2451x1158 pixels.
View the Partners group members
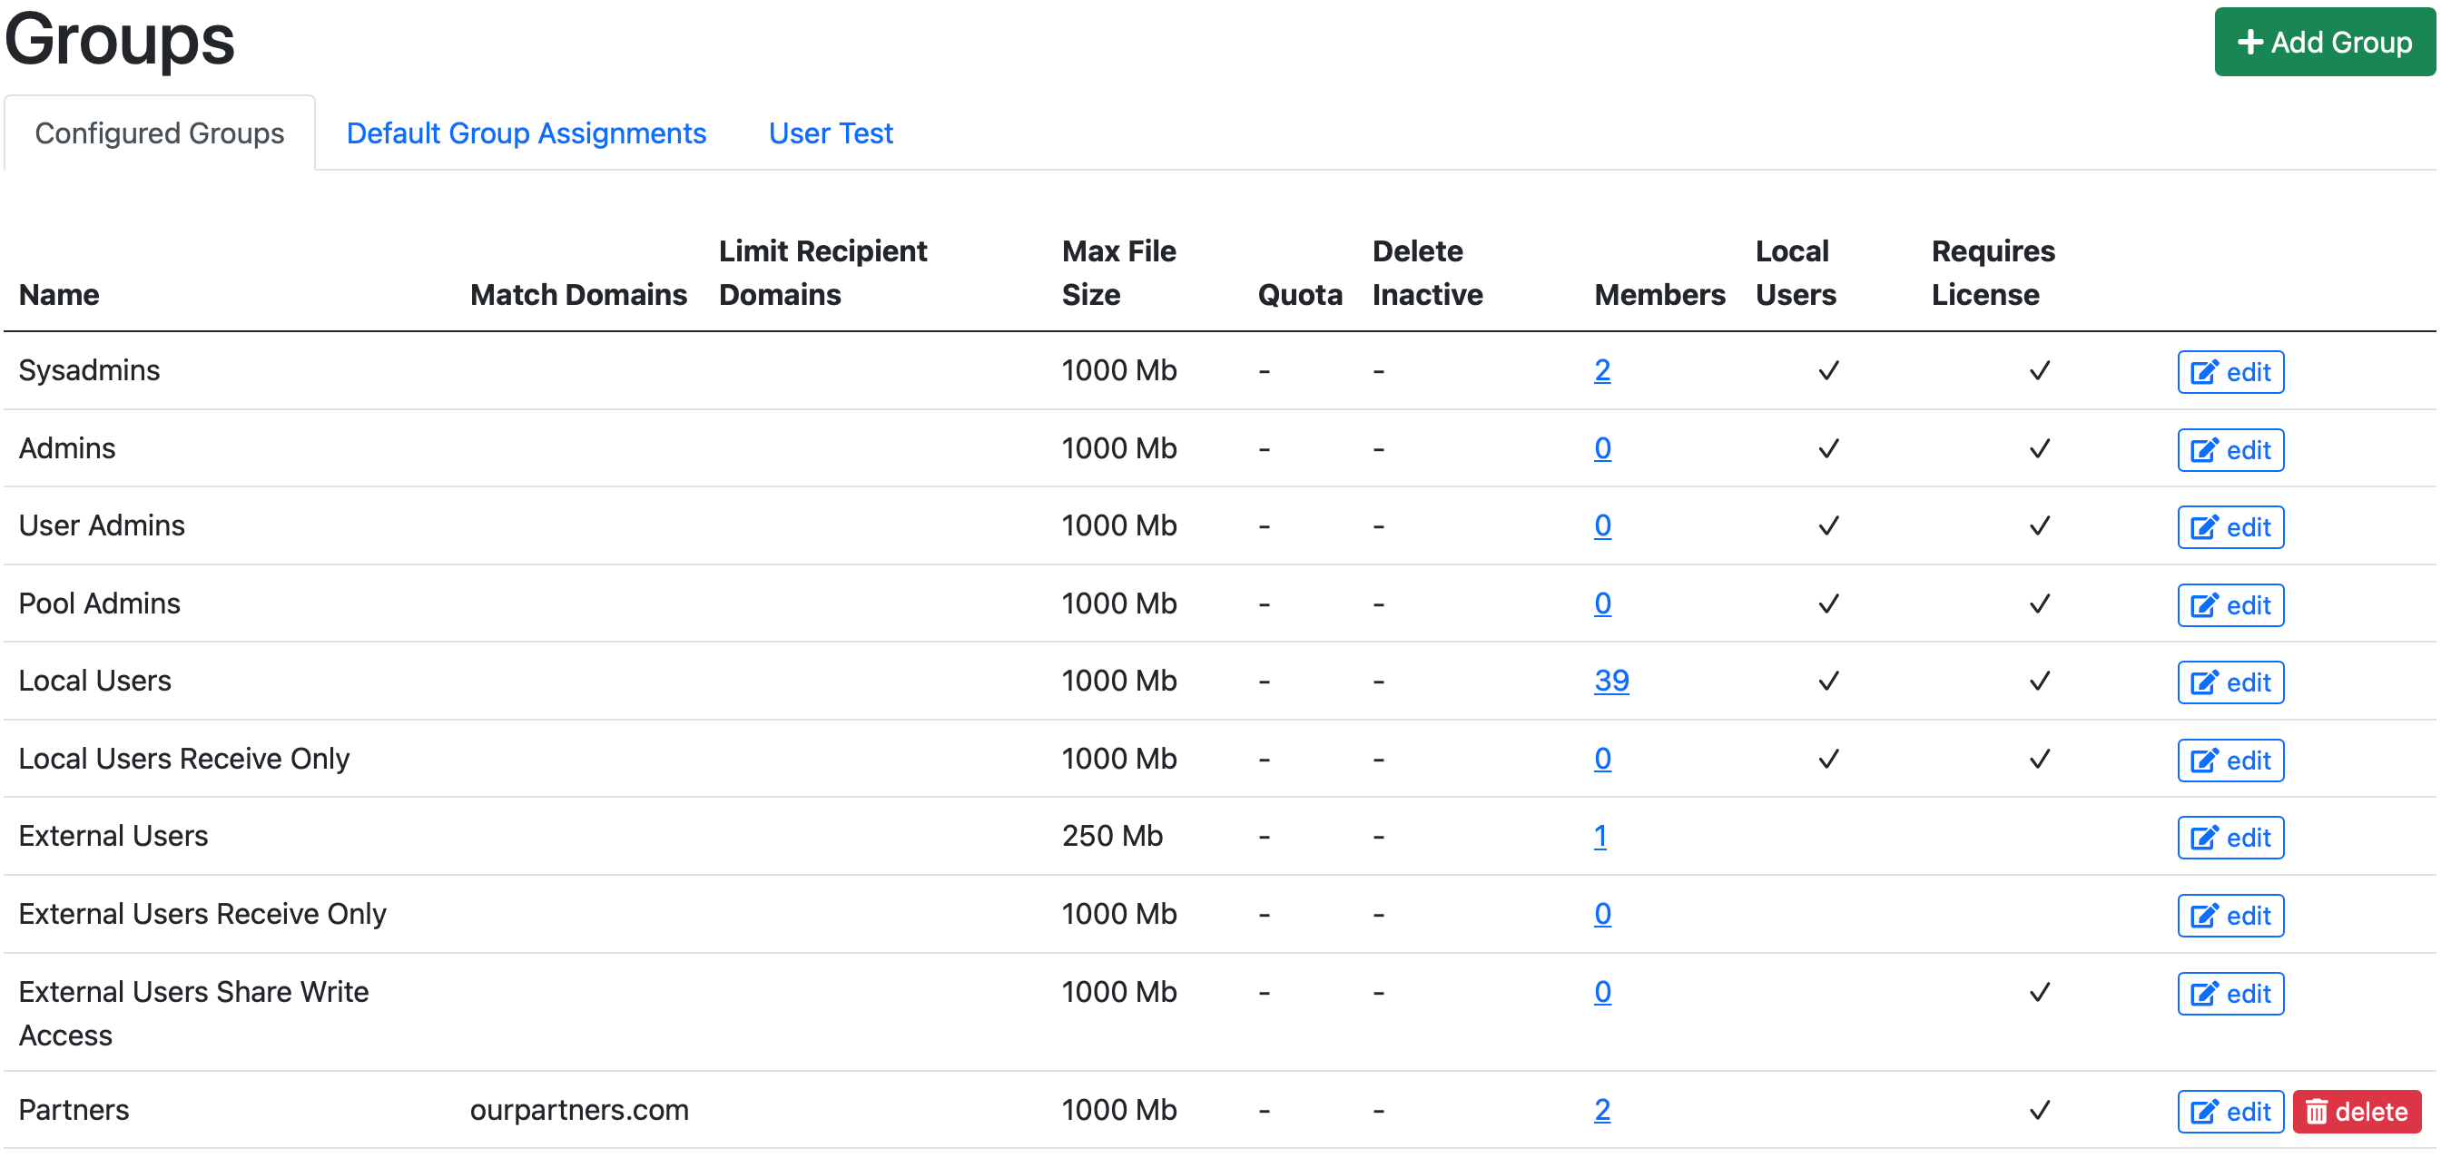coord(1602,1110)
